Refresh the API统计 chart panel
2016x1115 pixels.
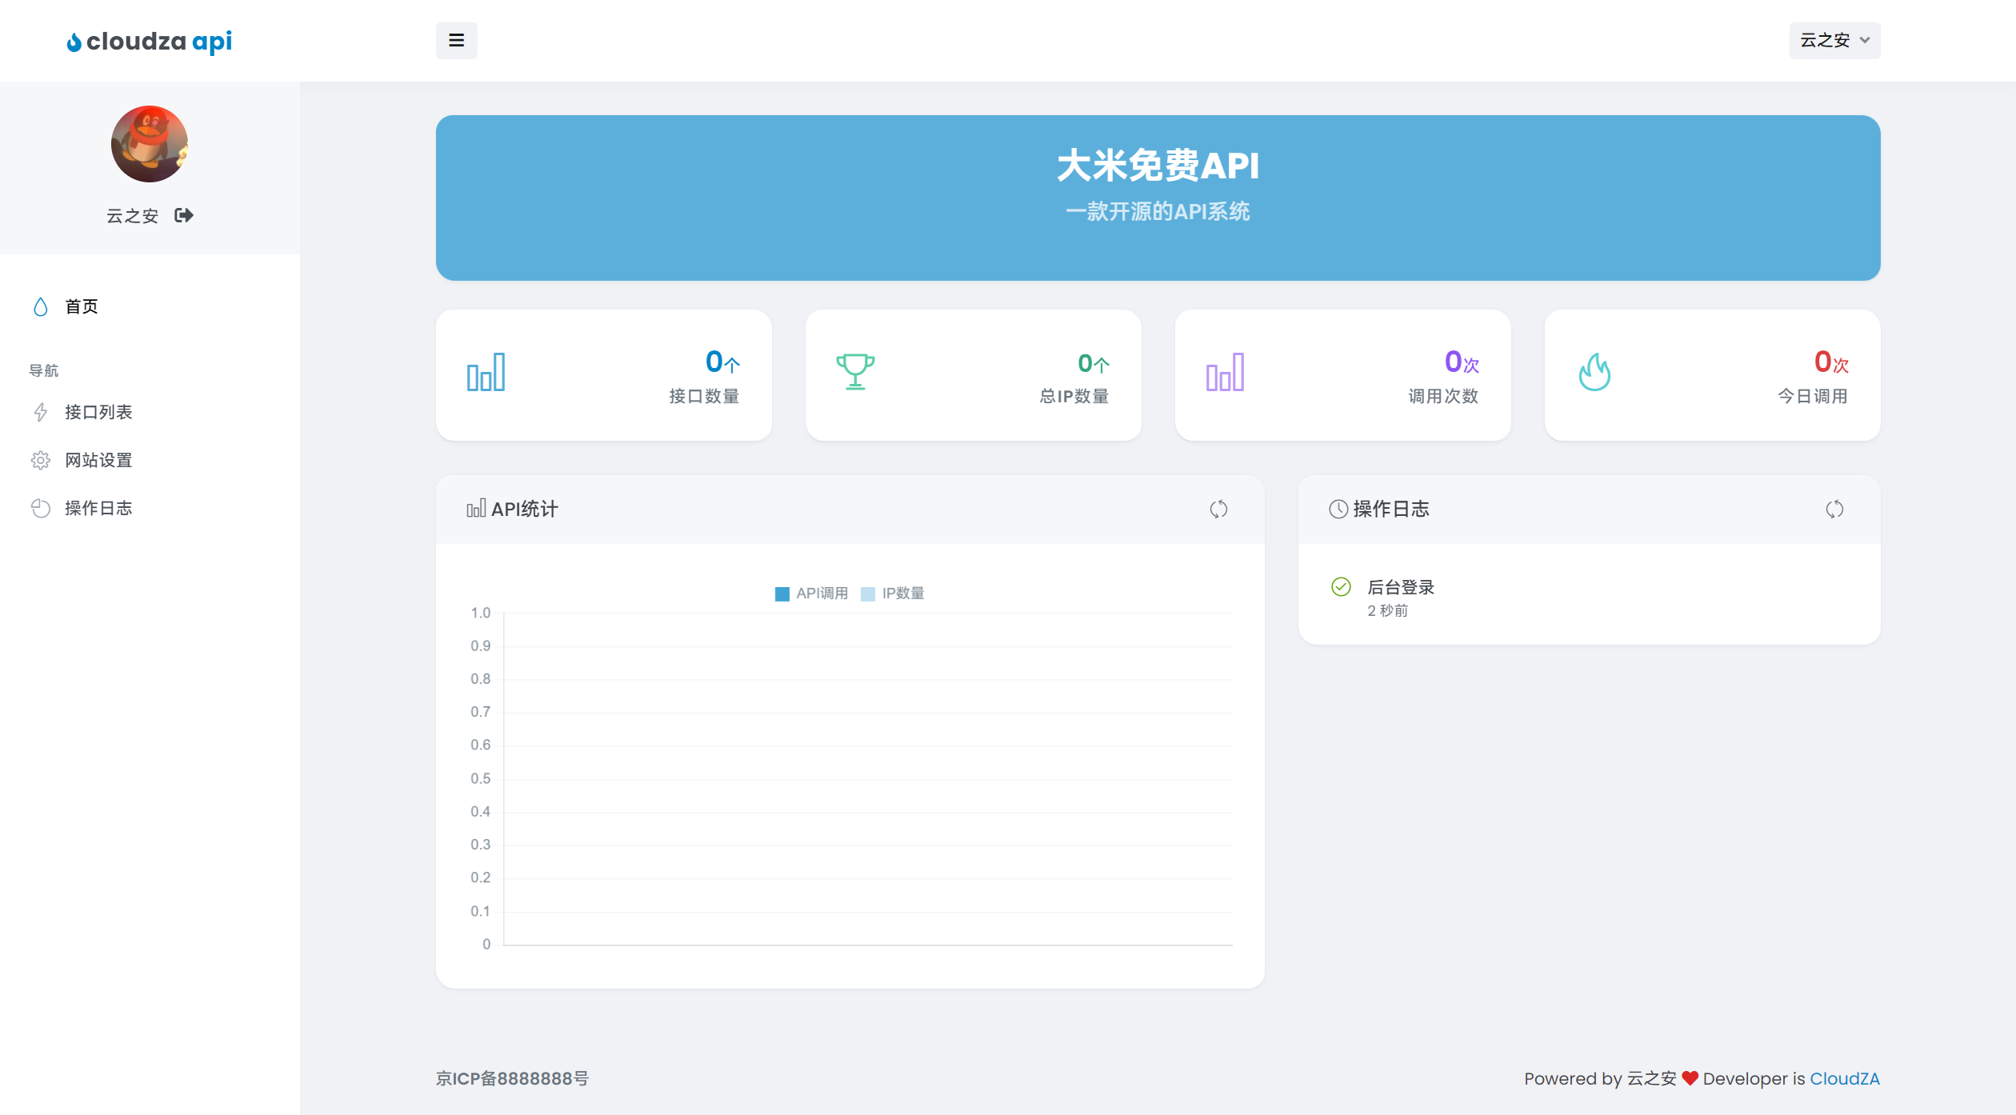coord(1218,510)
